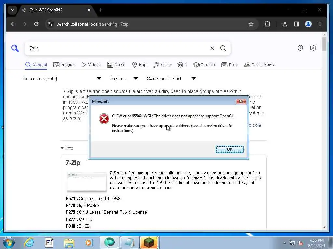Open SearXNG preferences gear

tap(313, 48)
